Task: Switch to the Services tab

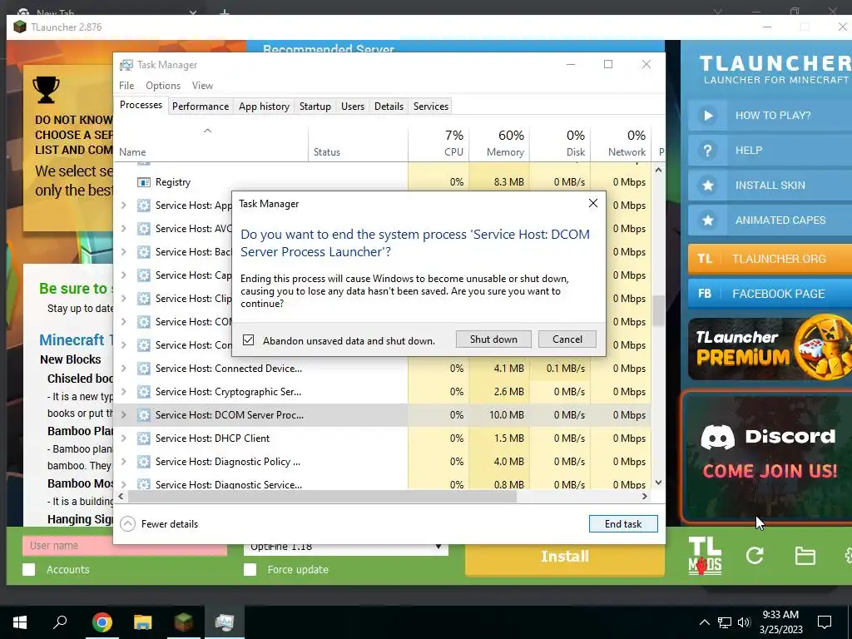Action: 431,106
